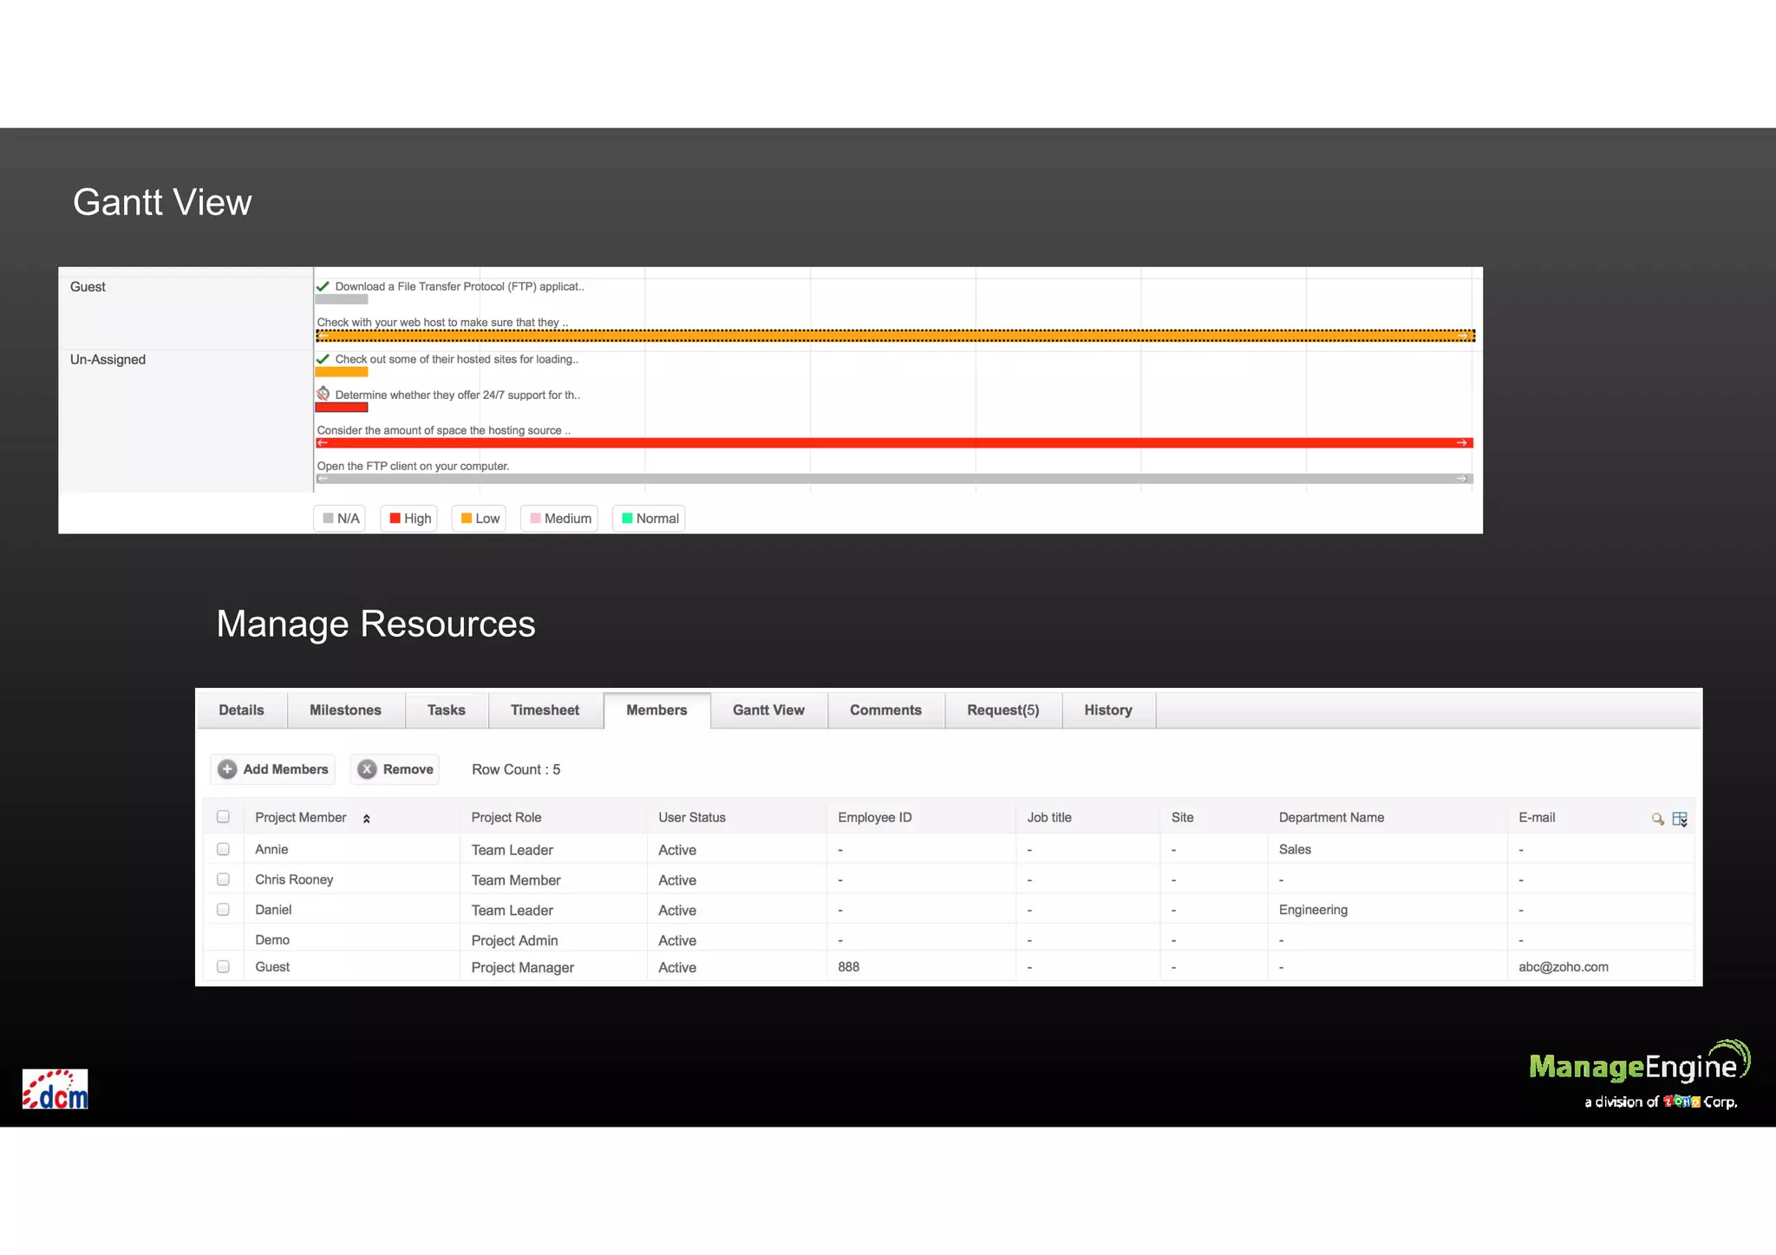Click the User Status column header

coord(692,818)
